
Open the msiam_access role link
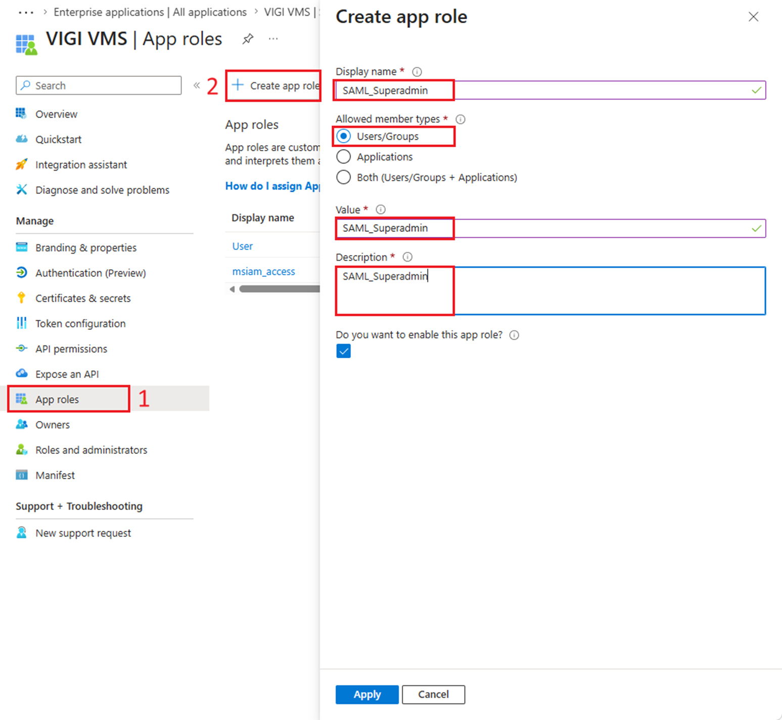click(263, 271)
